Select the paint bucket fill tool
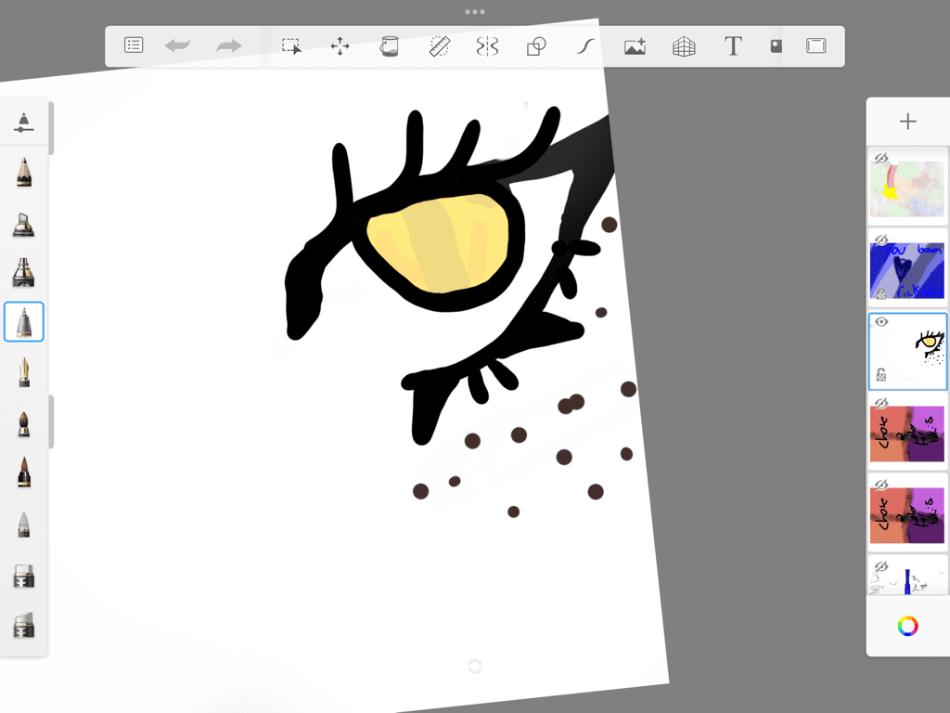Screen dimensions: 950x713 point(390,46)
